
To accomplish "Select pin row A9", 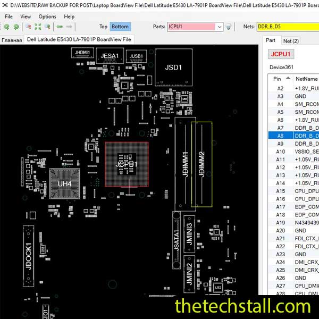I will click(293, 144).
